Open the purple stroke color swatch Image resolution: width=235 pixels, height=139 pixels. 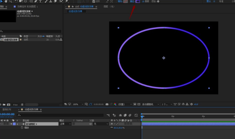coord(138,1)
